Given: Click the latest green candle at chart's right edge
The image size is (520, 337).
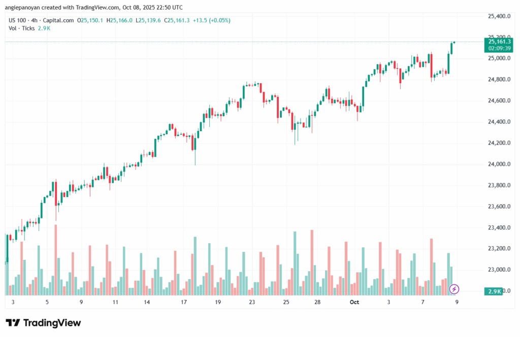Looking at the screenshot, I should point(451,48).
